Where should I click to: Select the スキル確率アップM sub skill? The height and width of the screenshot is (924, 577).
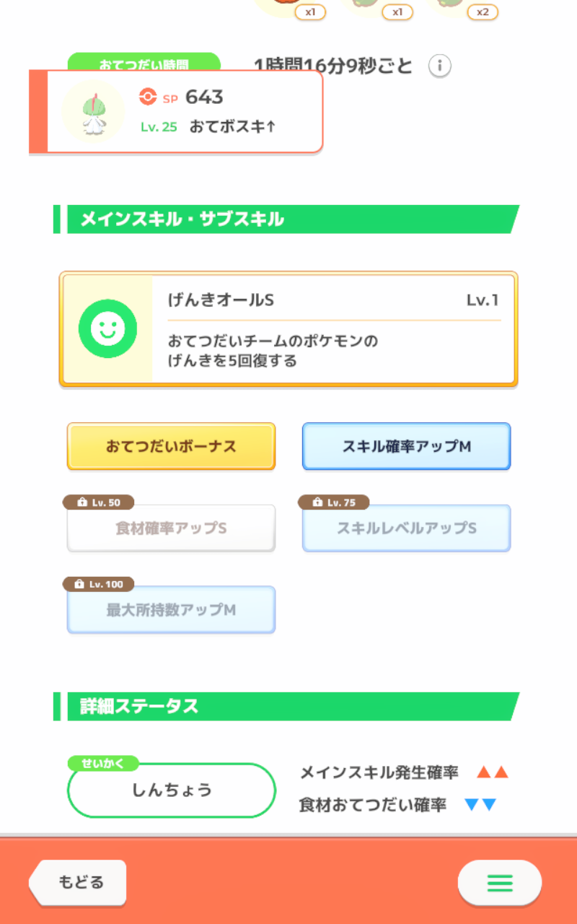tap(406, 446)
